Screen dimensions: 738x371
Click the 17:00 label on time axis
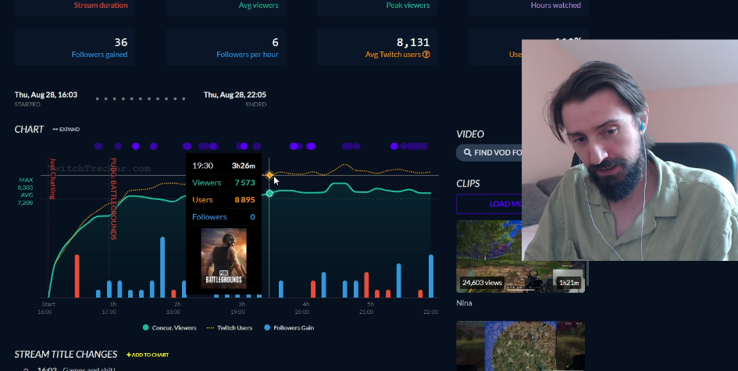tap(109, 312)
